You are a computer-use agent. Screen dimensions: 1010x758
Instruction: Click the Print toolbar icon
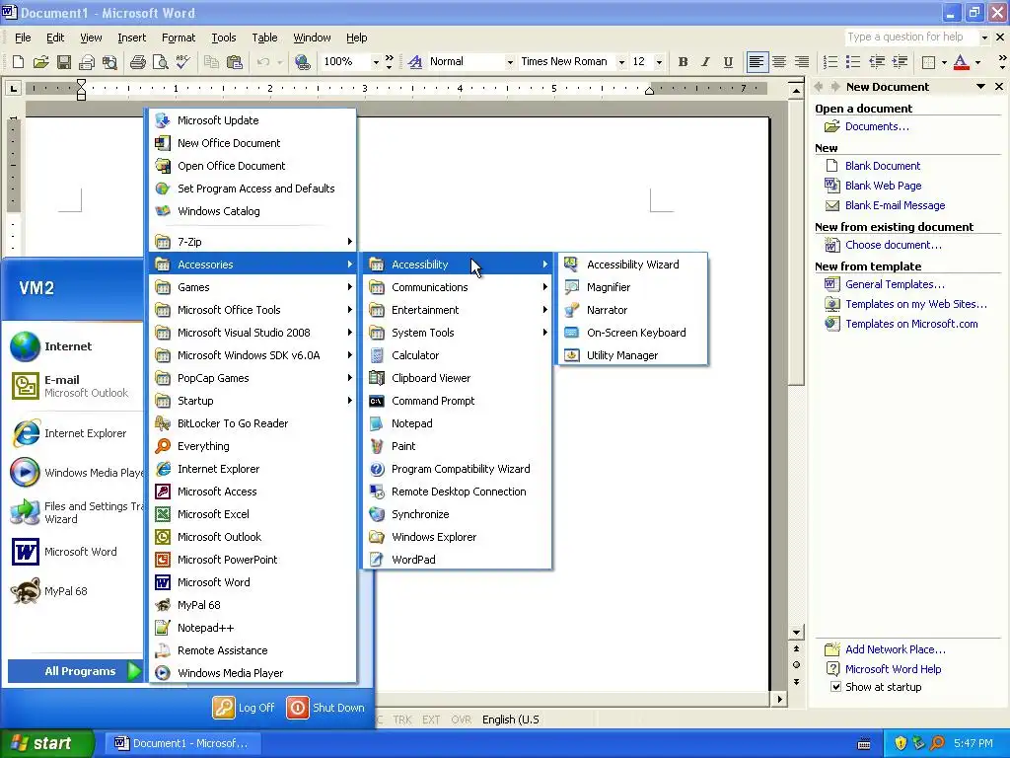[137, 62]
